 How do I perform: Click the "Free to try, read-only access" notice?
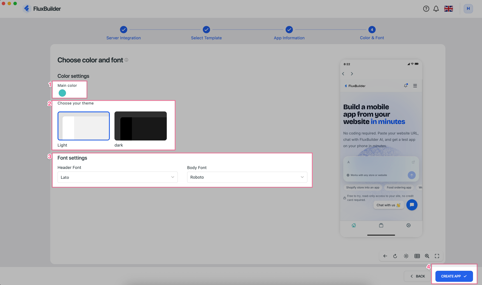click(x=380, y=198)
